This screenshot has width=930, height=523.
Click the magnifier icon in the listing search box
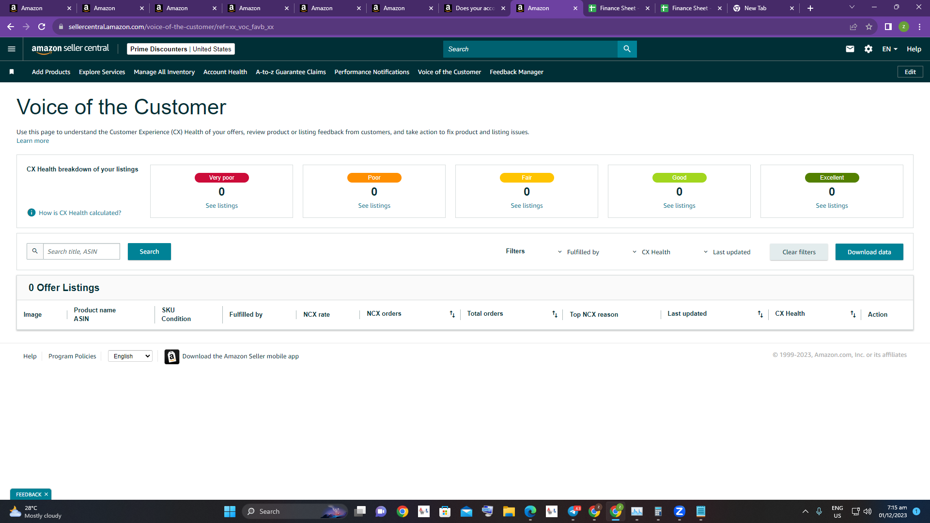[35, 251]
